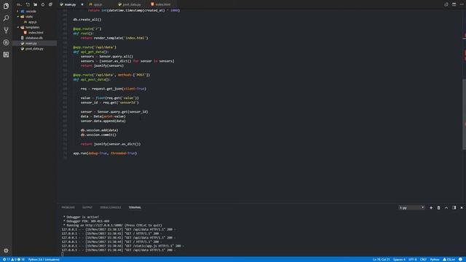Close the terminal panel
466x262 pixels.
tap(462, 207)
